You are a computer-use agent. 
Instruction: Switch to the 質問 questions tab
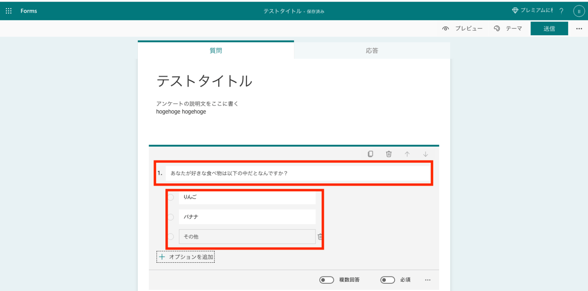(x=216, y=50)
